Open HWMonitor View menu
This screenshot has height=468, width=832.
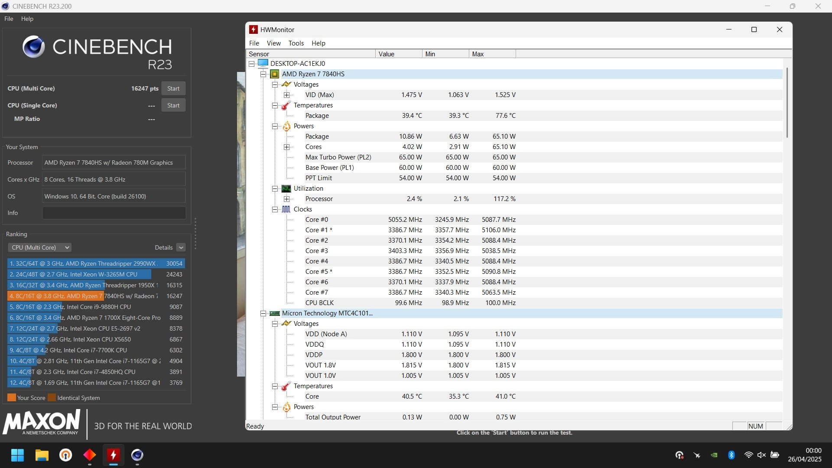[273, 43]
